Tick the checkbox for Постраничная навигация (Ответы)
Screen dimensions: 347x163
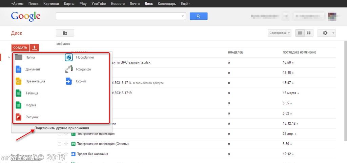[60, 144]
